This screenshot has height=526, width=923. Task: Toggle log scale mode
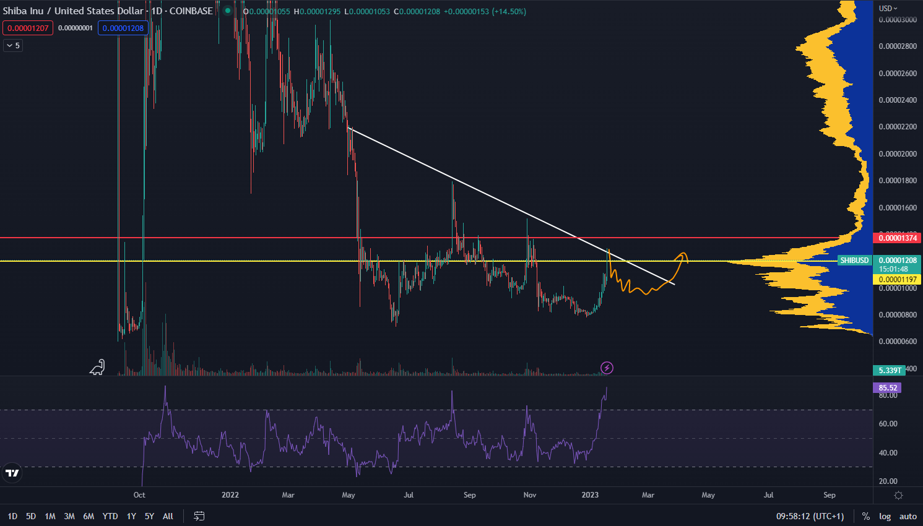point(885,516)
